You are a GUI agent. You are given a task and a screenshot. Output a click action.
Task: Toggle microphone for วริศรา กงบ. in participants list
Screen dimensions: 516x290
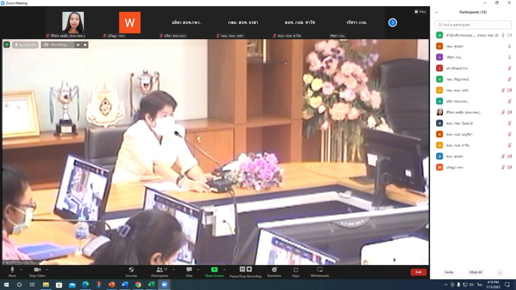click(509, 57)
